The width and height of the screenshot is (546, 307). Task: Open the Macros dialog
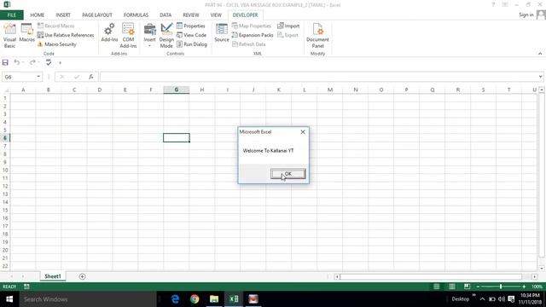click(x=26, y=33)
